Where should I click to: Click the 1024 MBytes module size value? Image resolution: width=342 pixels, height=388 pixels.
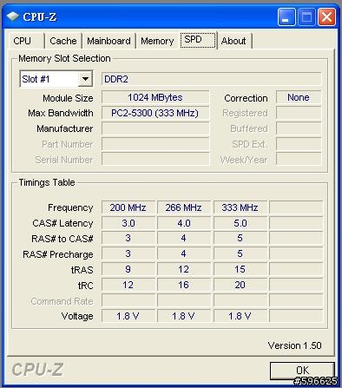(x=155, y=97)
